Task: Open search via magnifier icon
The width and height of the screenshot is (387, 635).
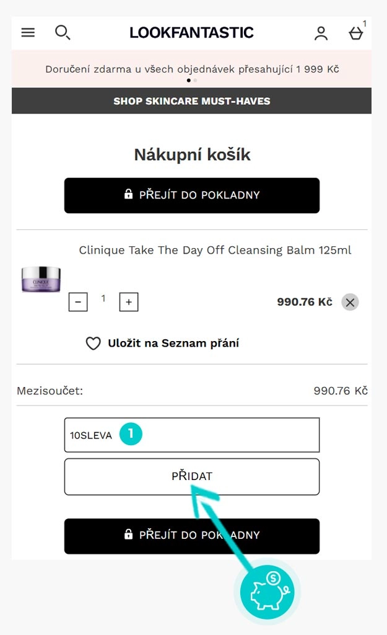Action: (62, 33)
